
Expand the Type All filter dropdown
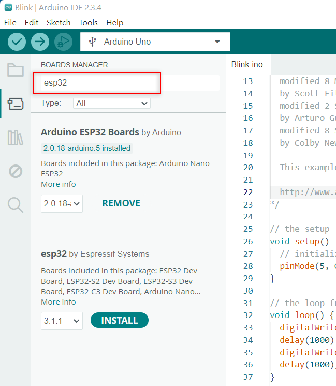click(x=112, y=103)
